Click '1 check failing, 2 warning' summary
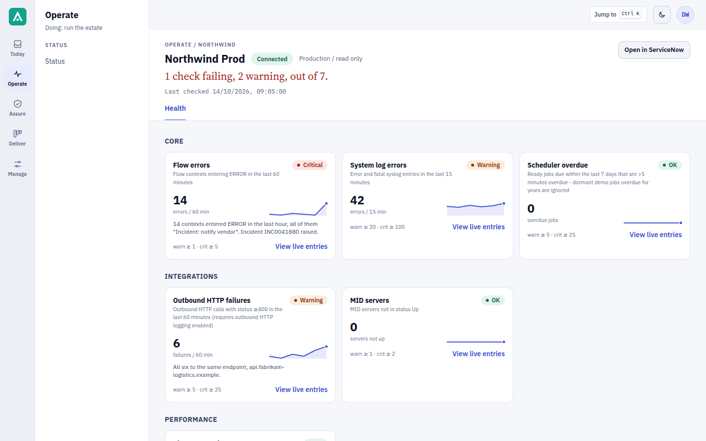 click(246, 76)
